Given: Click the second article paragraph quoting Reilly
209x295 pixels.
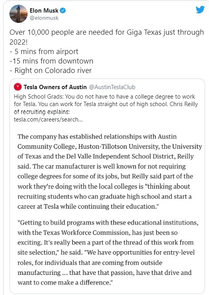Looking at the screenshot, I should (x=108, y=252).
